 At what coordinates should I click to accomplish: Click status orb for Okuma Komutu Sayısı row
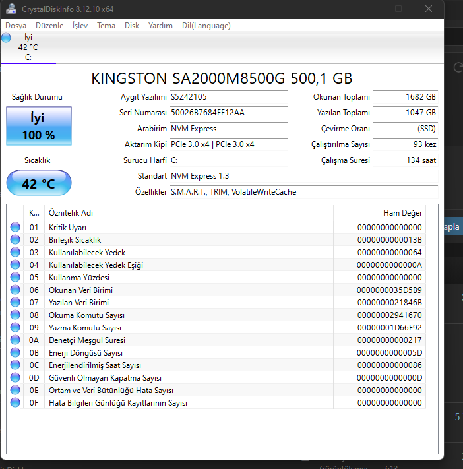click(15, 315)
